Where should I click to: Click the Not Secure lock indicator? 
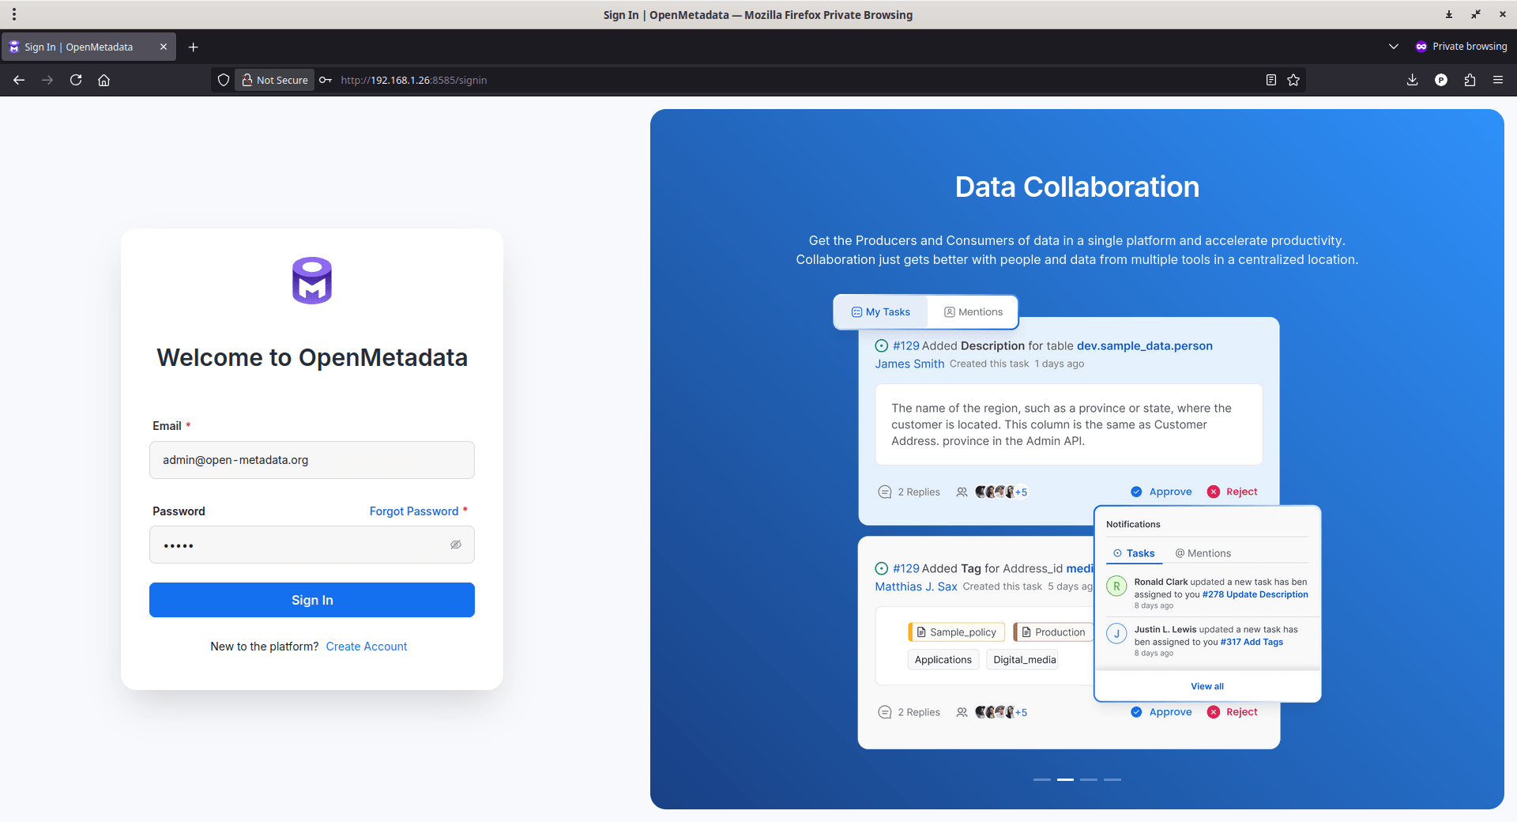pos(275,80)
